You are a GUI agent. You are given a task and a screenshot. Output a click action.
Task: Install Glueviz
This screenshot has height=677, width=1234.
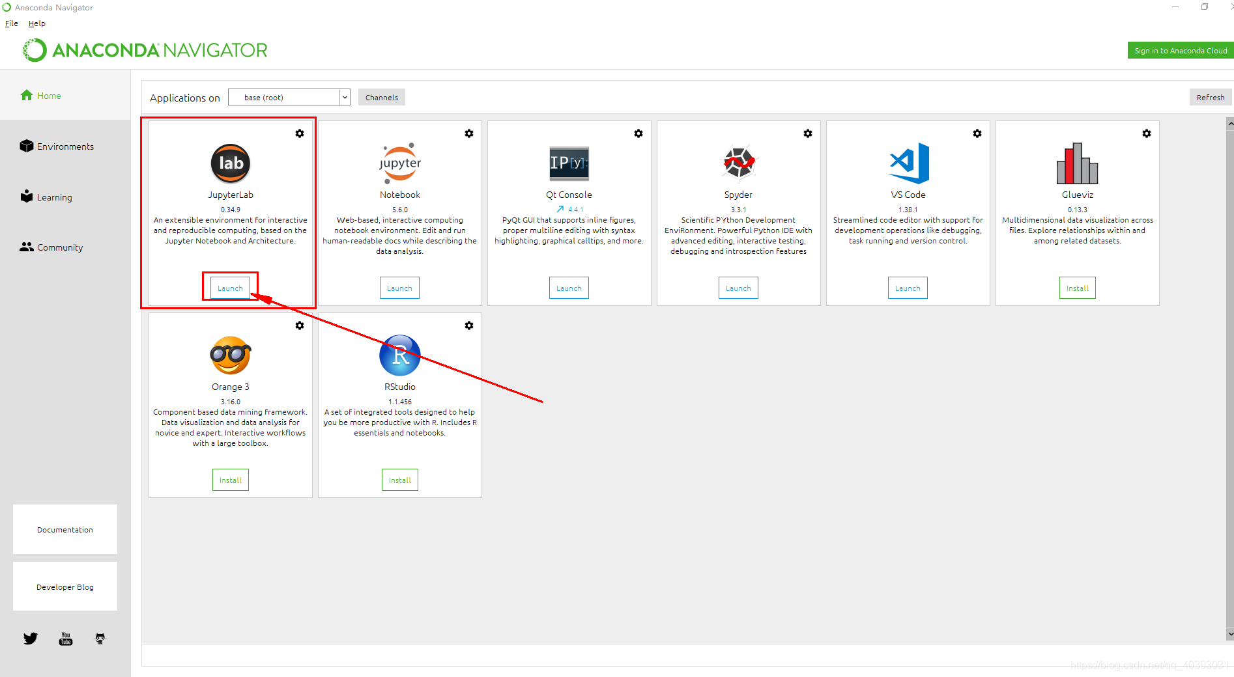[x=1078, y=288]
